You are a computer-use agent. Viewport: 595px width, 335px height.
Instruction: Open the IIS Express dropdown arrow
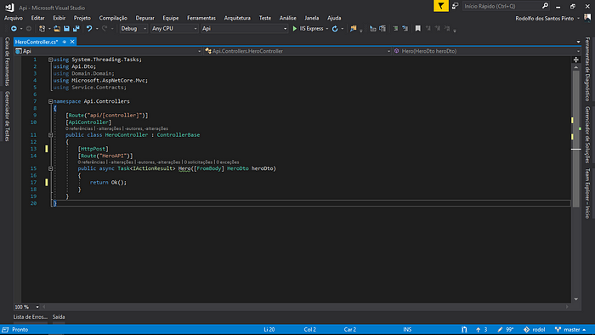click(x=327, y=28)
